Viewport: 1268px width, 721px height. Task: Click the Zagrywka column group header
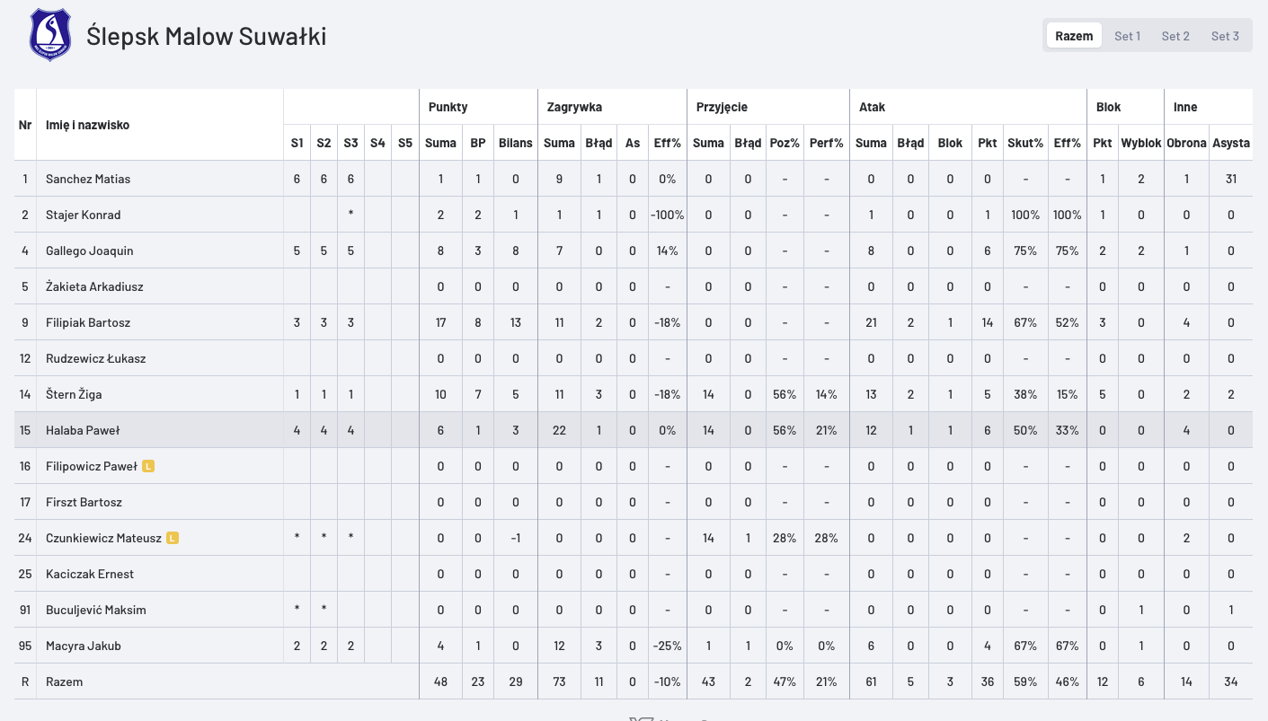(x=574, y=107)
